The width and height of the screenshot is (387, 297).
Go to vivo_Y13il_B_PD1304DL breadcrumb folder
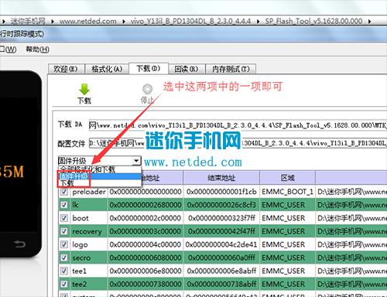click(x=190, y=21)
